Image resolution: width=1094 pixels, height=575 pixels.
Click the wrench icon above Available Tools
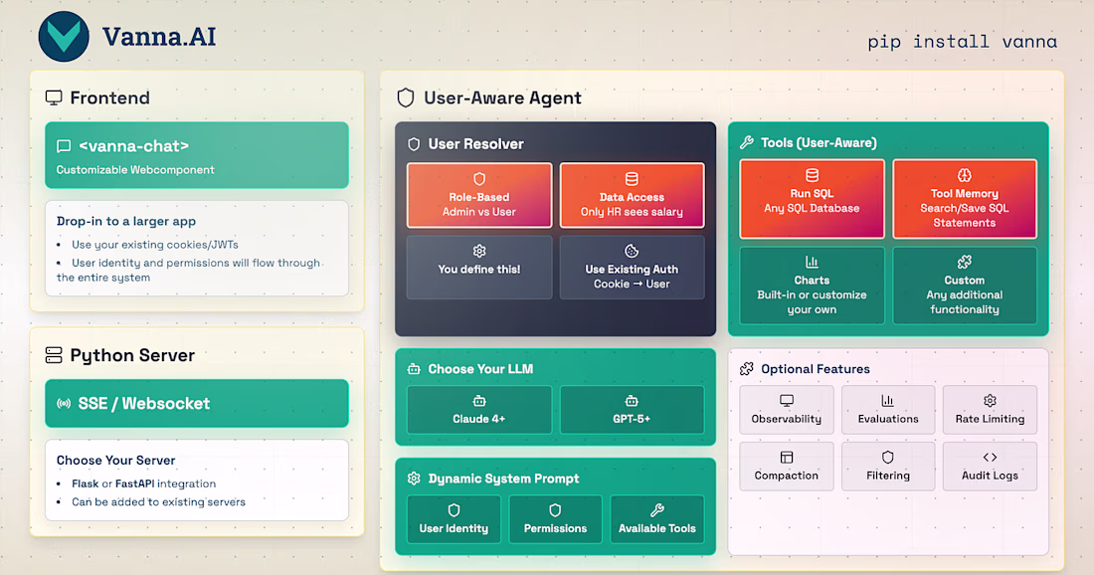[x=657, y=510]
